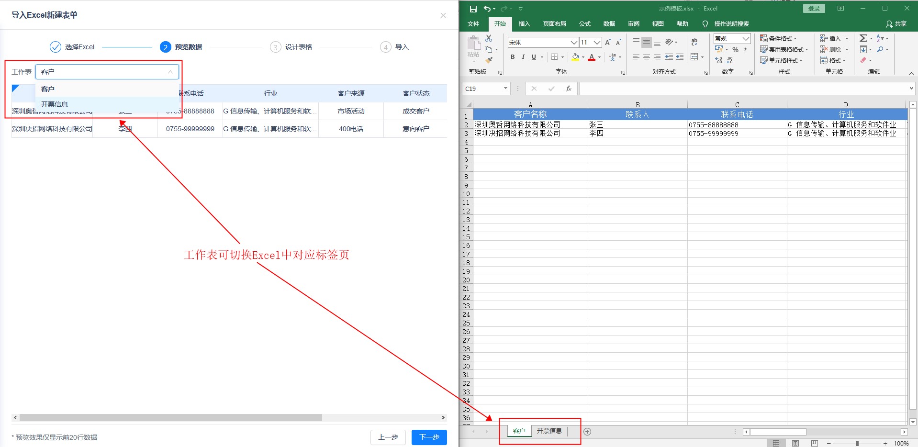Image resolution: width=918 pixels, height=447 pixels.
Task: Open the 工作表 dropdown in the import dialog
Action: click(x=107, y=72)
